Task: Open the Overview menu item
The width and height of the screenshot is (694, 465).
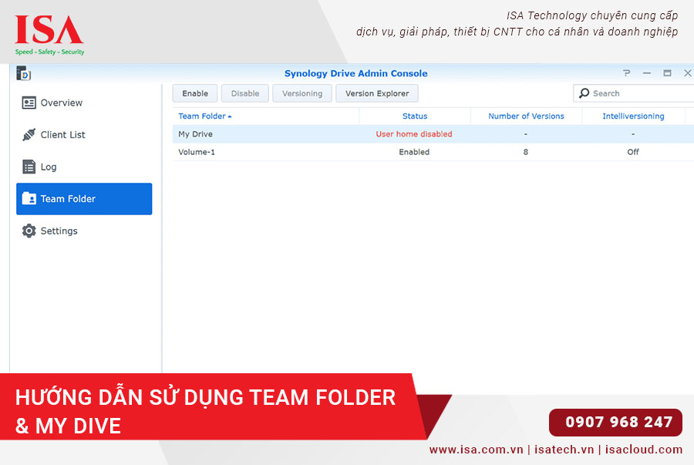Action: 84,103
